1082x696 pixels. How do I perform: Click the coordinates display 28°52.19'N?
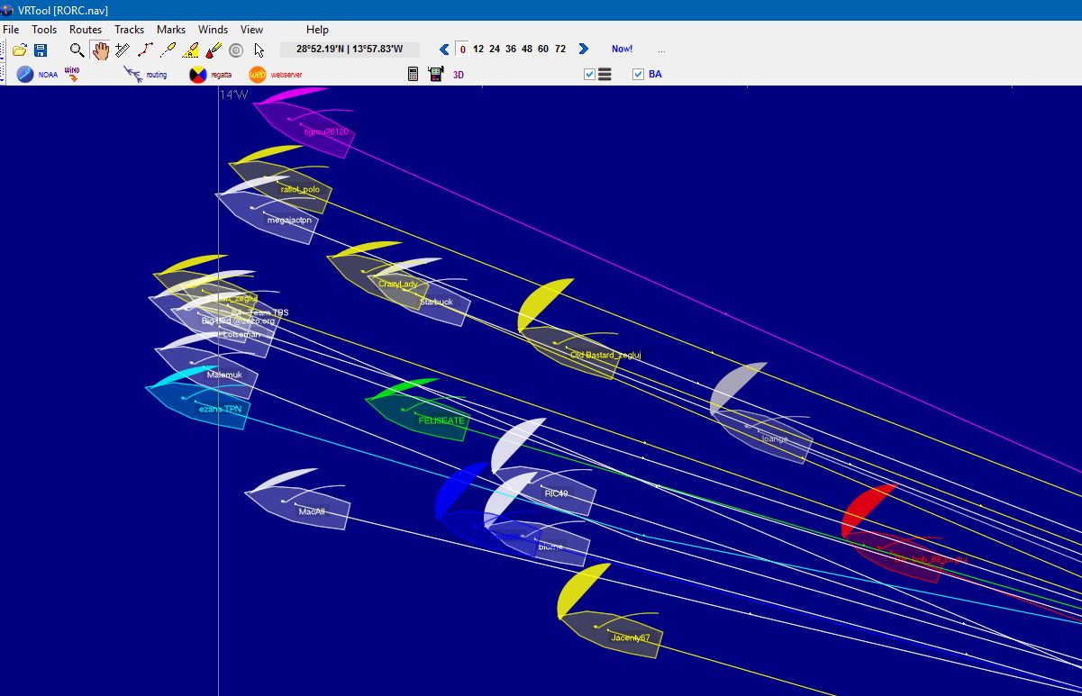pos(350,49)
